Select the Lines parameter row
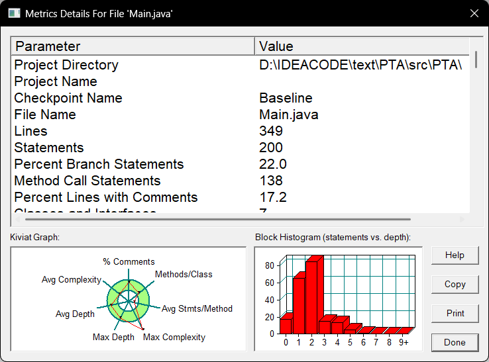 pos(240,131)
